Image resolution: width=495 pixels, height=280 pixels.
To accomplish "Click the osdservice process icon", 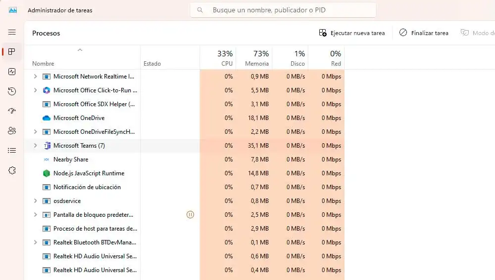I will click(x=47, y=201).
